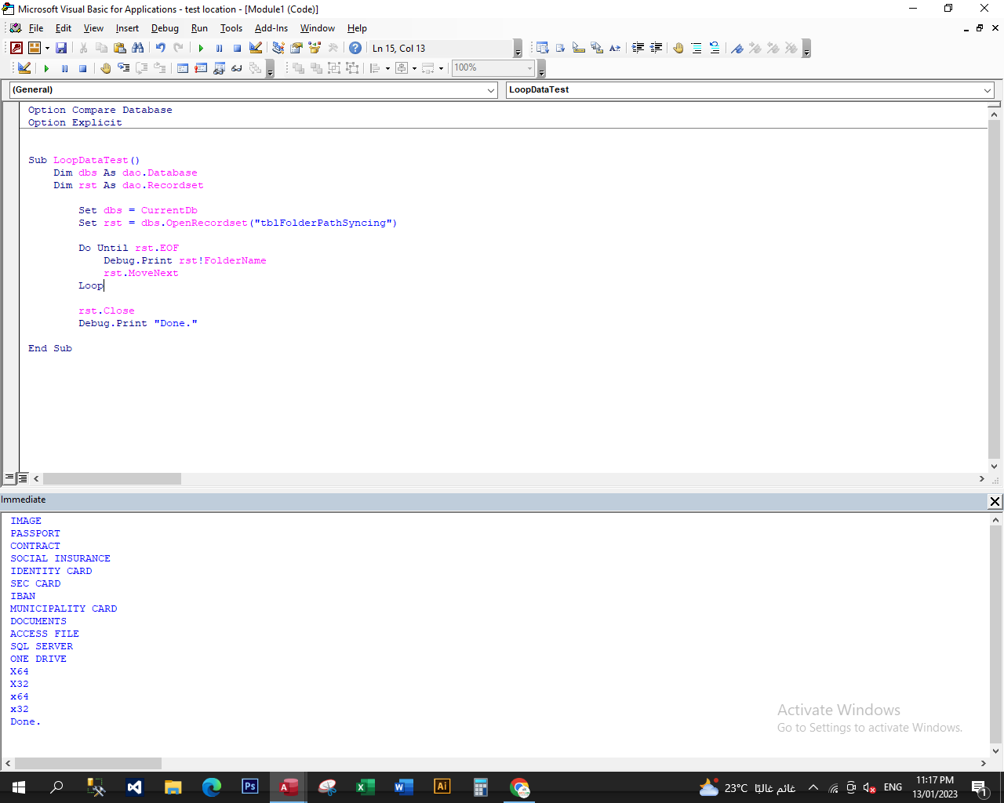Open Find with the binoculars icon
Screen dimensions: 1004x803
[137, 48]
